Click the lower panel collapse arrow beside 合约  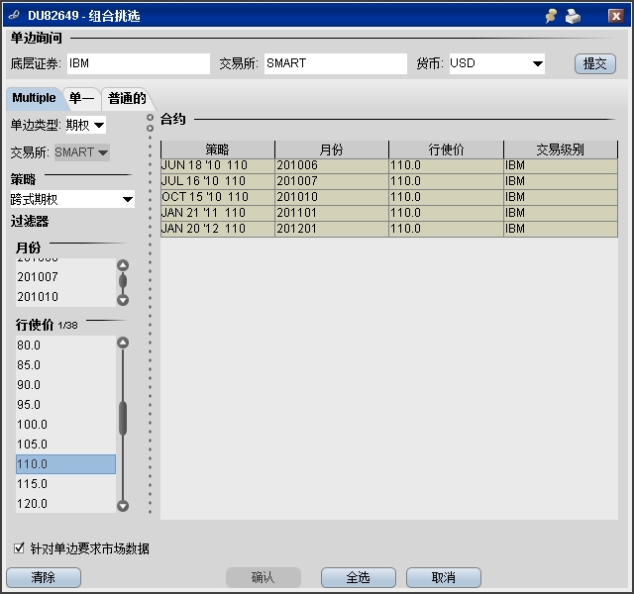pyautogui.click(x=150, y=128)
